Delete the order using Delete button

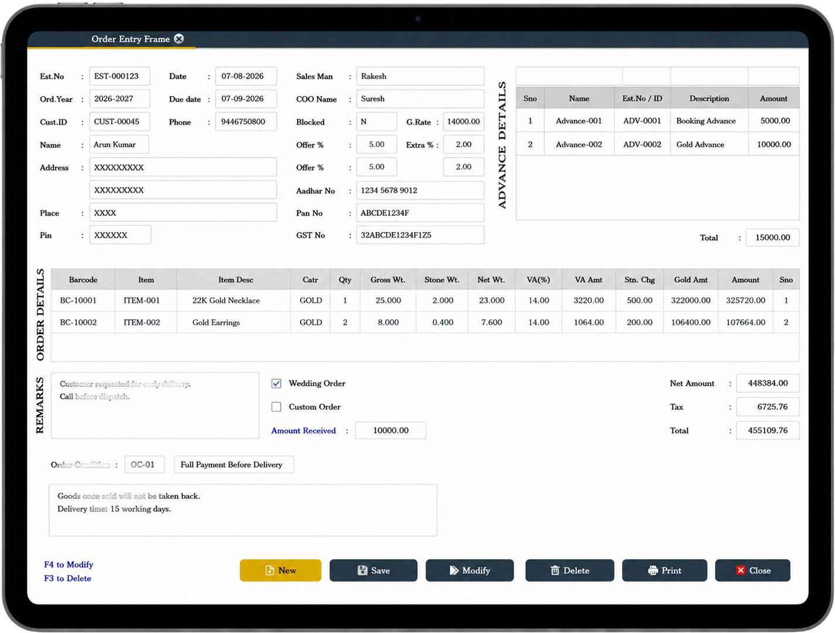(570, 570)
